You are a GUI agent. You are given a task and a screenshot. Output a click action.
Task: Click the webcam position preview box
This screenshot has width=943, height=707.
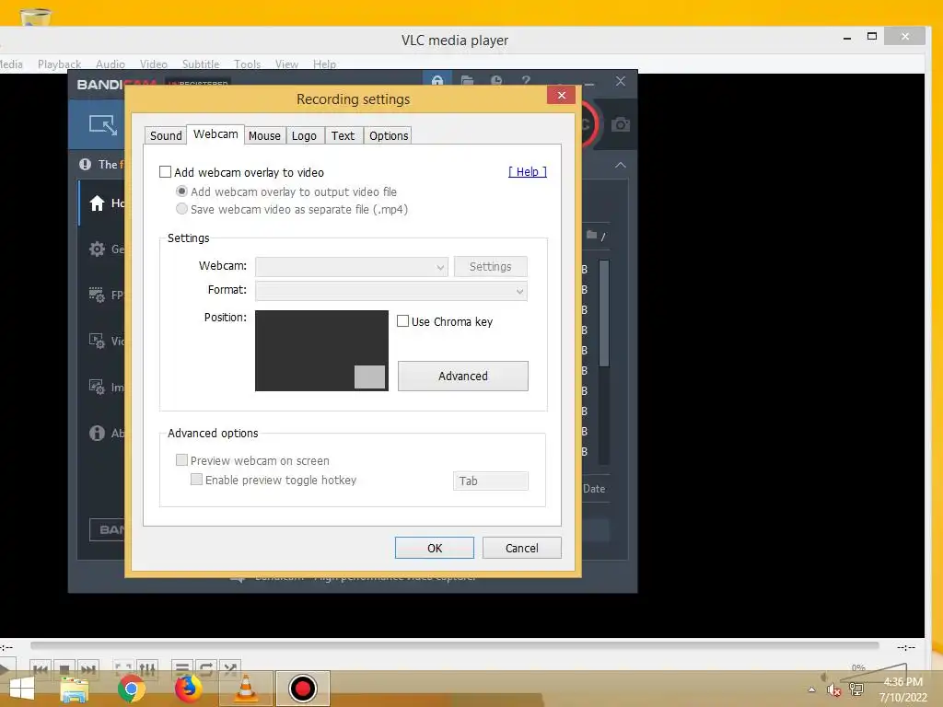tap(321, 351)
